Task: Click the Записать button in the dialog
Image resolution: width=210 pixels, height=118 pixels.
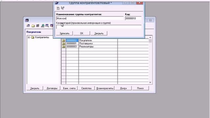Action: pyautogui.click(x=64, y=33)
